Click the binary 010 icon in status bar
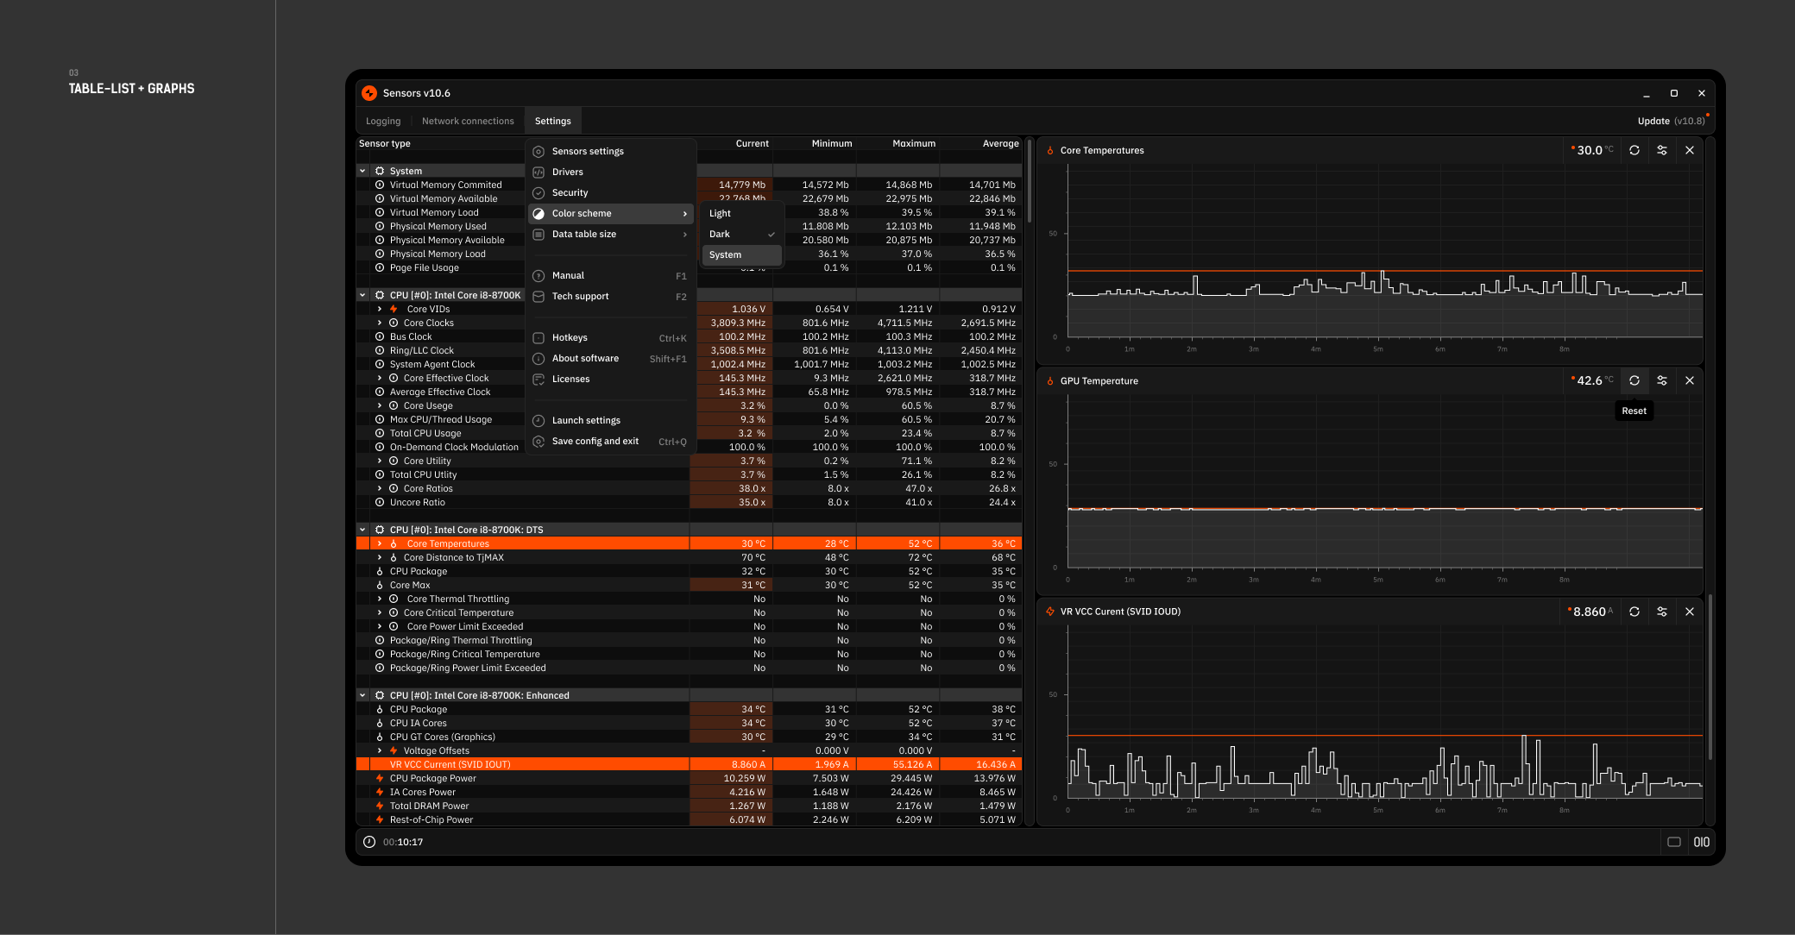1795x935 pixels. 1701,842
